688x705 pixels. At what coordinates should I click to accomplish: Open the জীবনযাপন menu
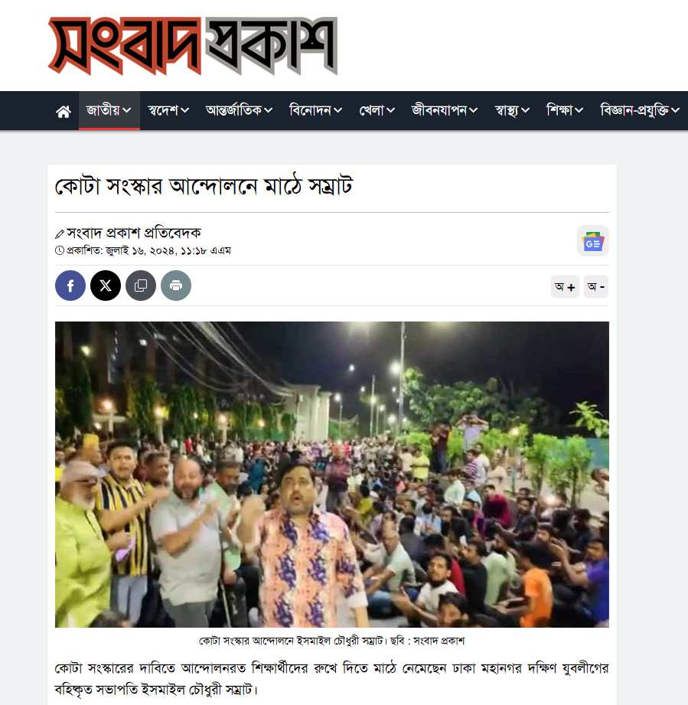[445, 110]
